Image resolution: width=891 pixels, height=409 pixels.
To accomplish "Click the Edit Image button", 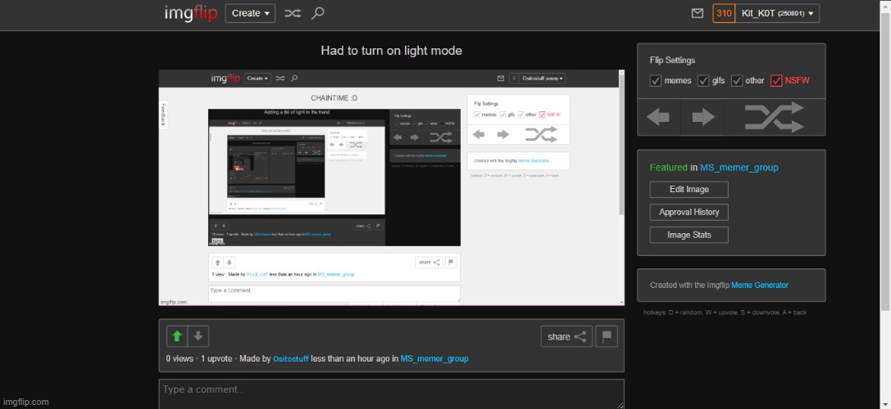I will pyautogui.click(x=689, y=190).
